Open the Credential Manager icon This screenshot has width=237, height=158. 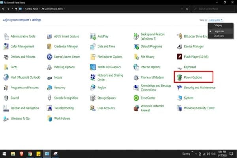click(x=49, y=47)
